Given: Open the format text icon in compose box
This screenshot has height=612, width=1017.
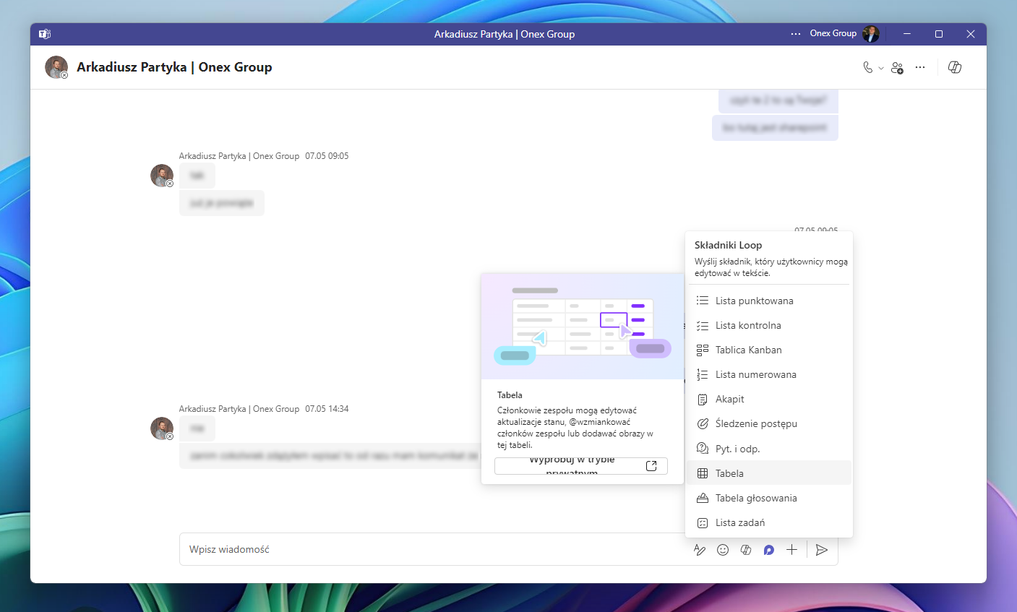Looking at the screenshot, I should 699,550.
